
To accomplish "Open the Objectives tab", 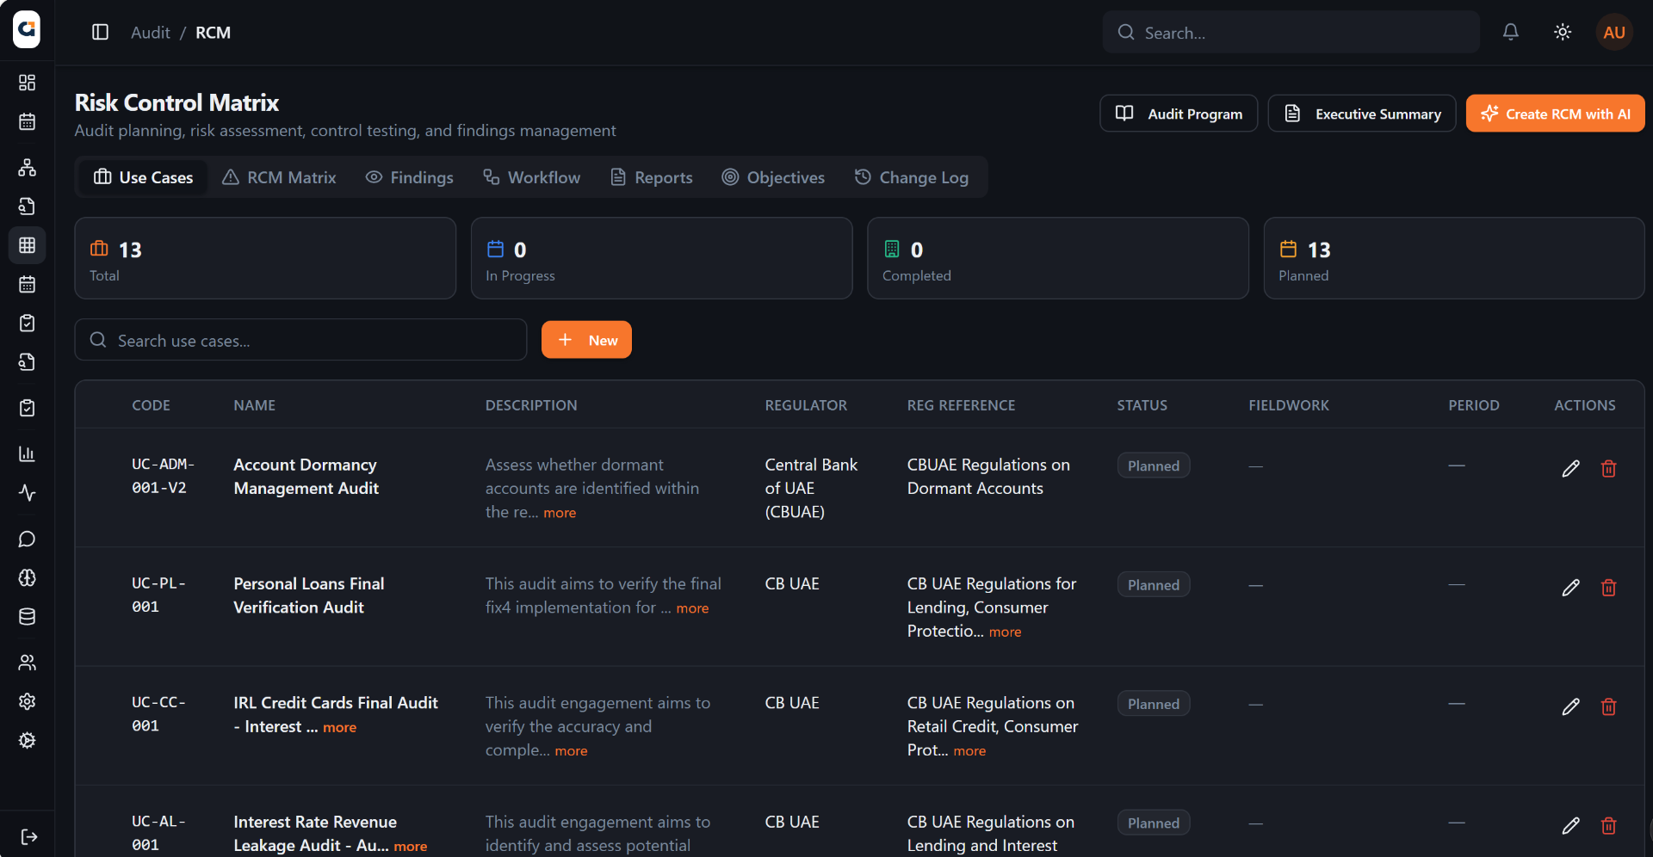I will click(x=773, y=177).
